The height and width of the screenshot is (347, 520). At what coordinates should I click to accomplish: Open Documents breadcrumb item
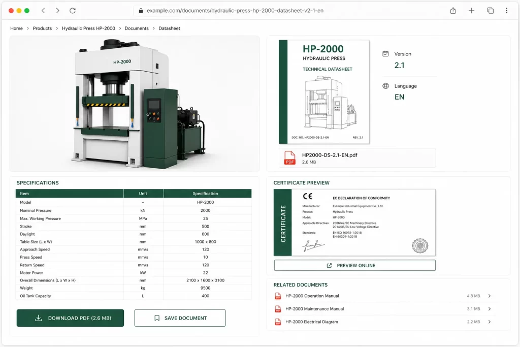click(136, 28)
